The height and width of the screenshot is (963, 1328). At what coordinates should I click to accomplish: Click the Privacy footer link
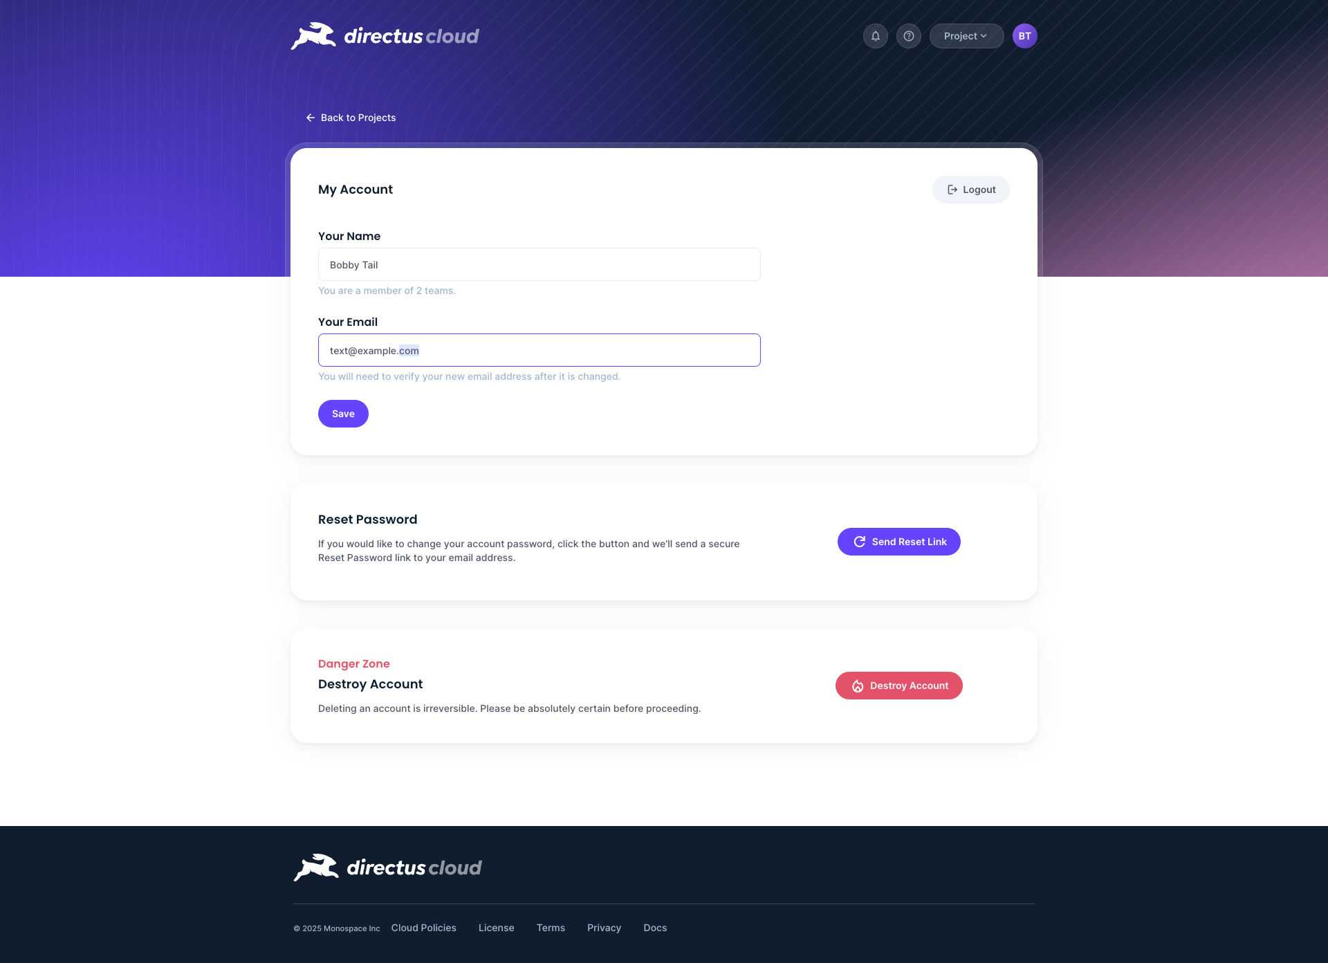tap(605, 927)
